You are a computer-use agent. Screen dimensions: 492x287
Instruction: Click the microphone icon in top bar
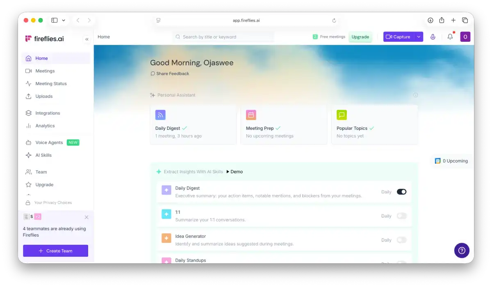click(433, 37)
